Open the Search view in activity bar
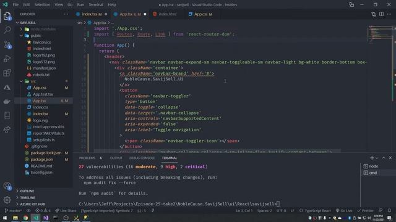 [7, 30]
